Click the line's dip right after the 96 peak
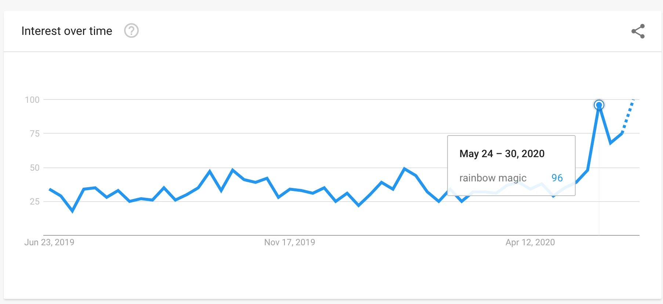Image resolution: width=663 pixels, height=304 pixels. (611, 143)
